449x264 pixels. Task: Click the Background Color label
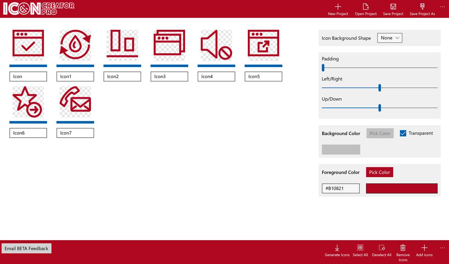[341, 134]
